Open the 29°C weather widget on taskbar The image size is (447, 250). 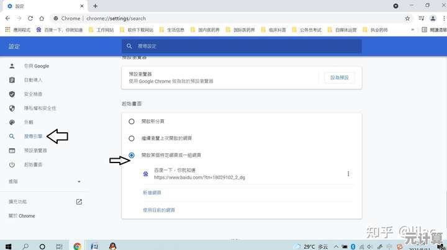312,246
